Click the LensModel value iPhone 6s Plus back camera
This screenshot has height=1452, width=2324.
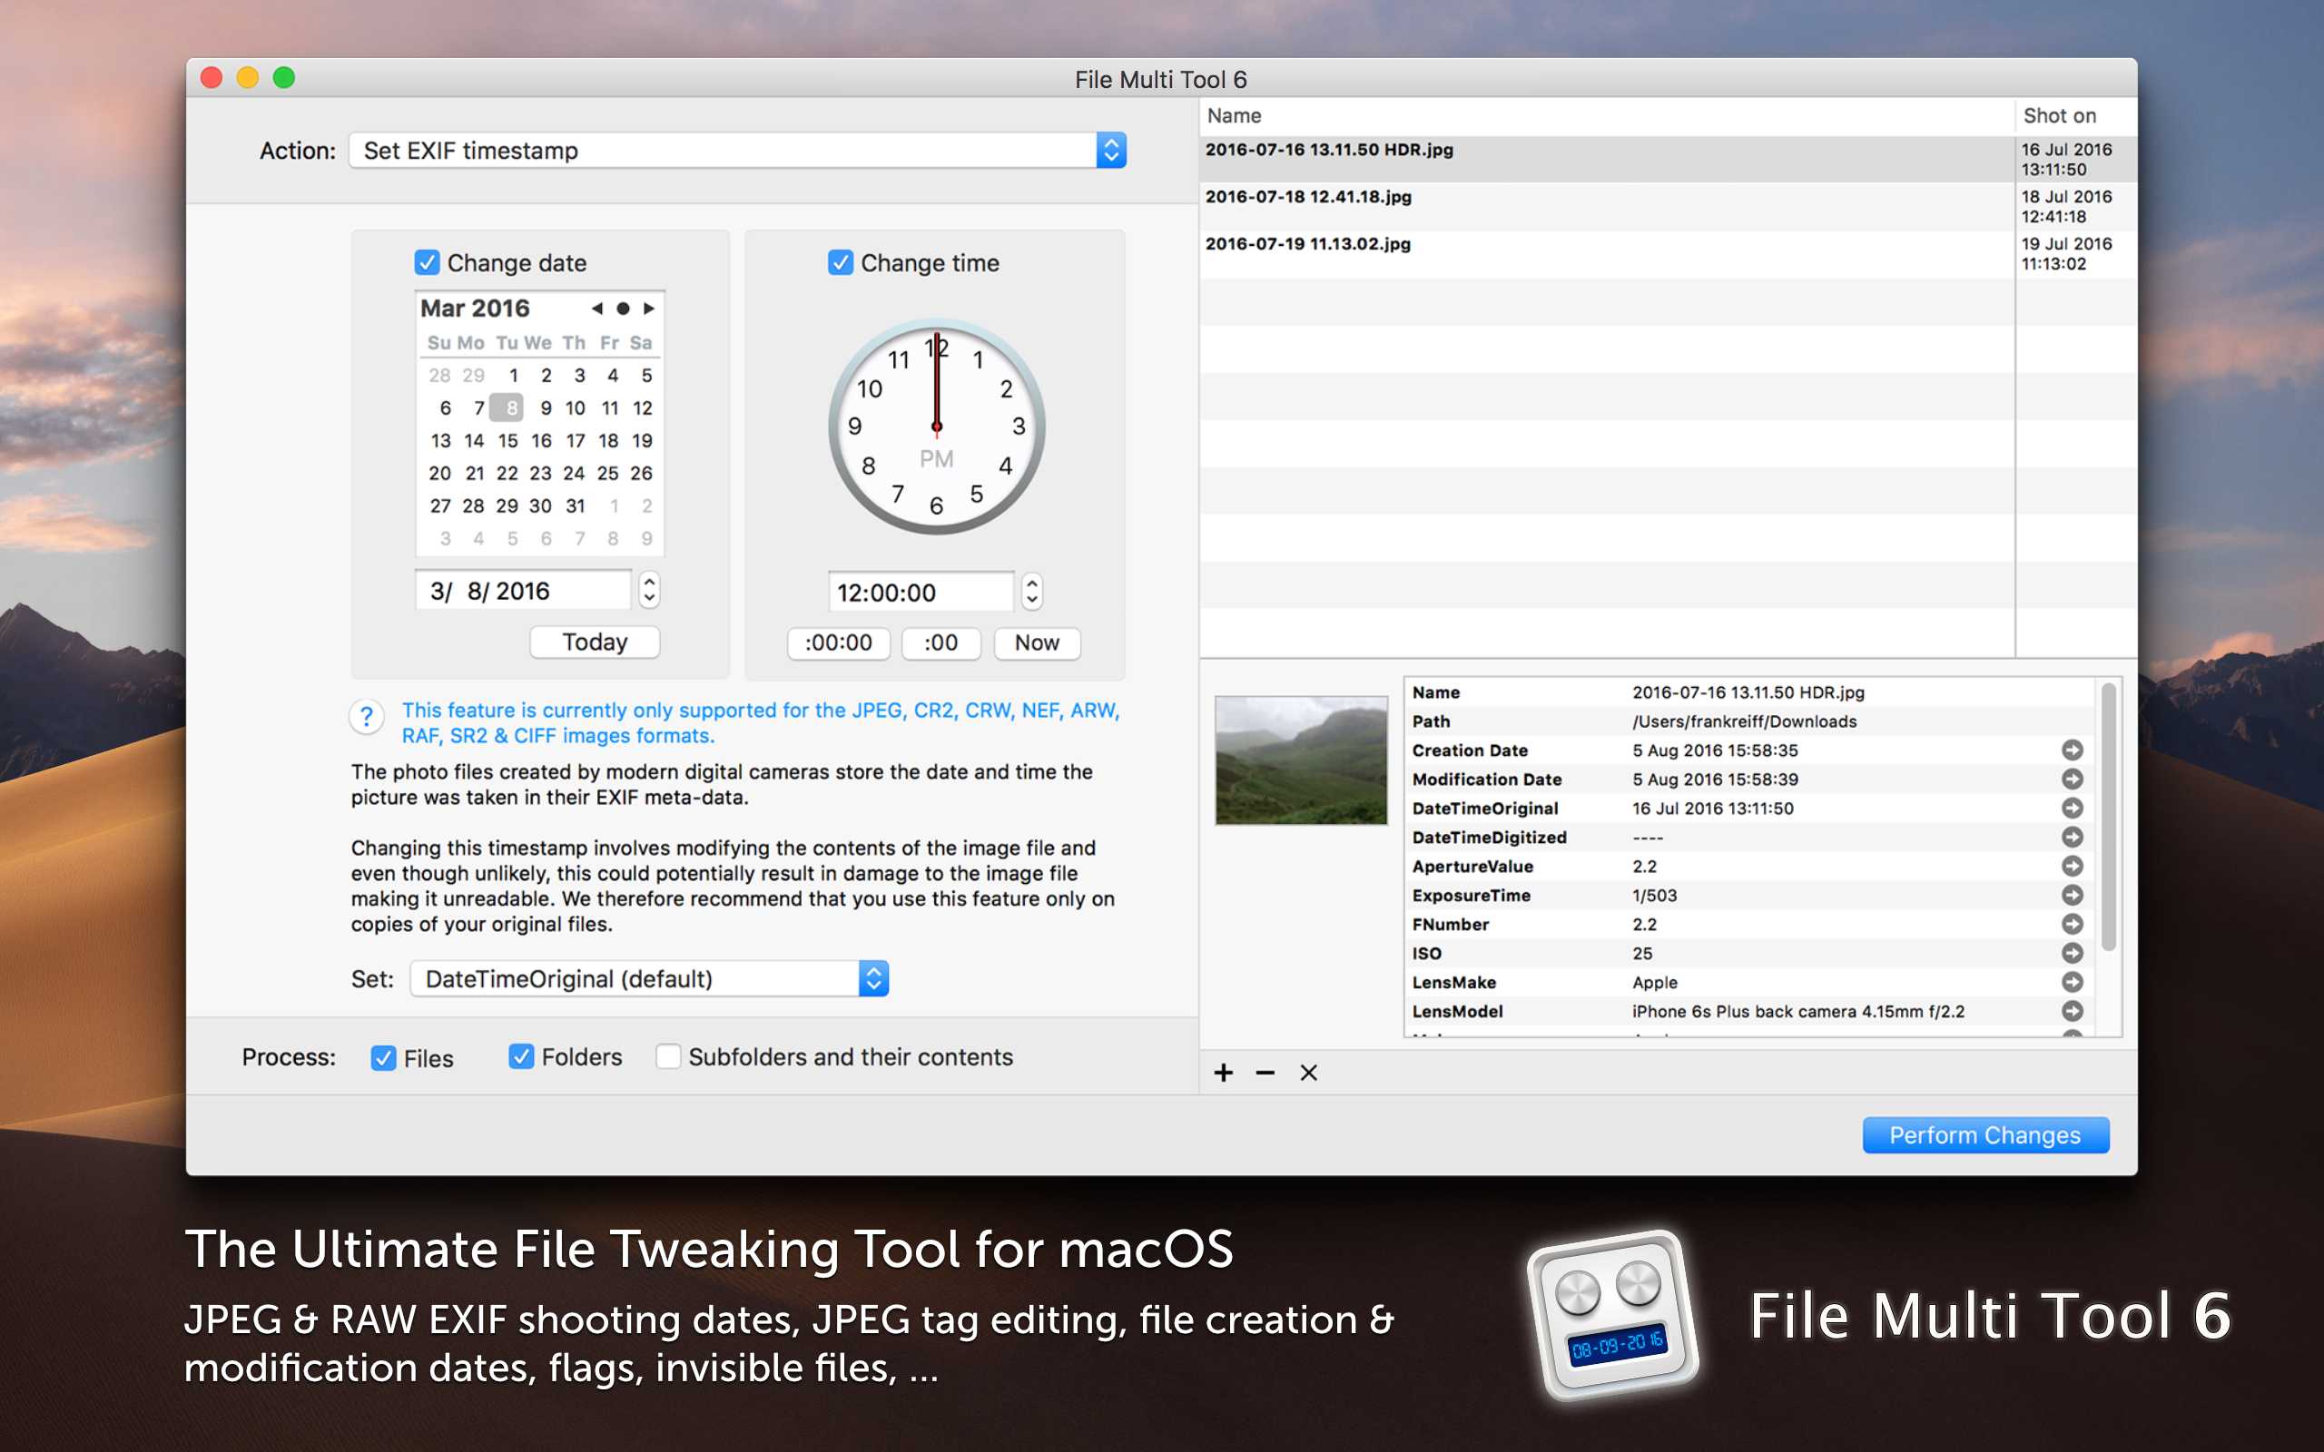click(x=1797, y=1011)
